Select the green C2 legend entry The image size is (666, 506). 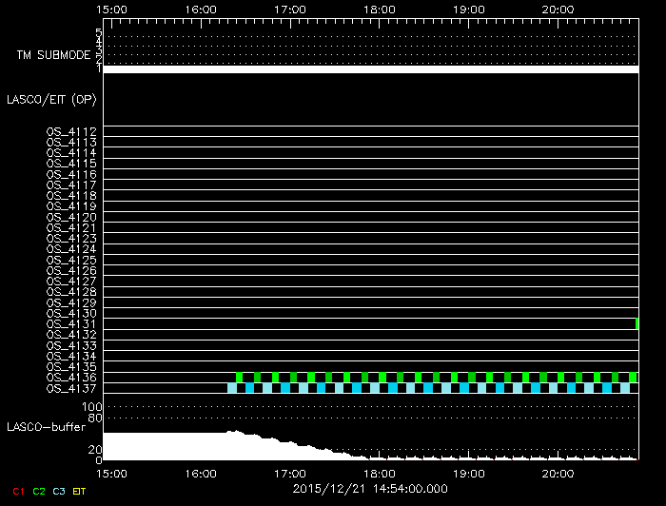(x=39, y=491)
